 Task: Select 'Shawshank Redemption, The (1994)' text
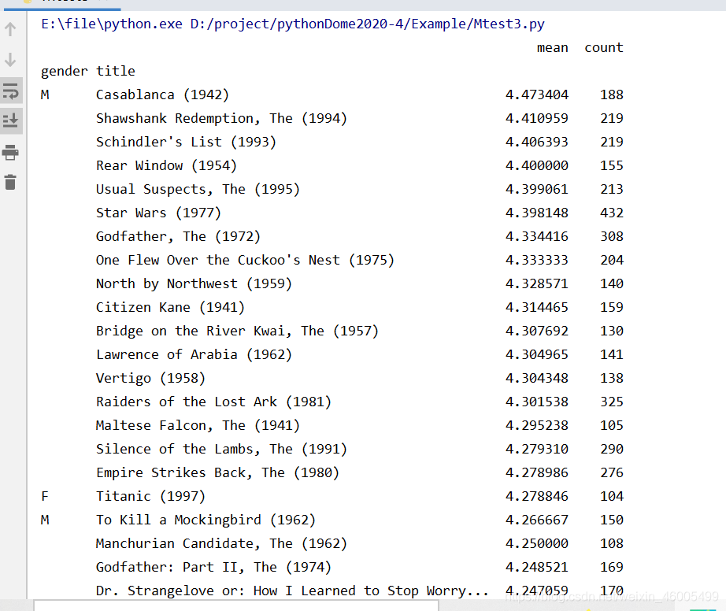pyautogui.click(x=222, y=118)
